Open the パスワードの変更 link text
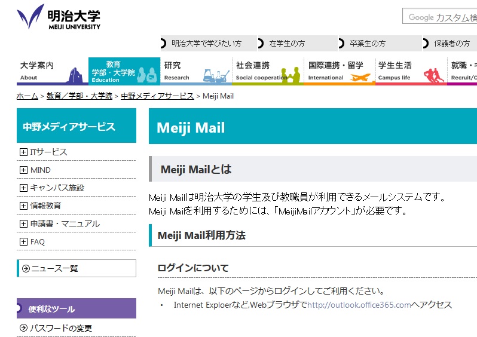The height and width of the screenshot is (337, 477). point(61,328)
